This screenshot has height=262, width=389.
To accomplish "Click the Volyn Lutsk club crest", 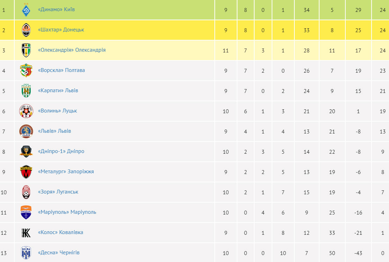I will point(26,111).
